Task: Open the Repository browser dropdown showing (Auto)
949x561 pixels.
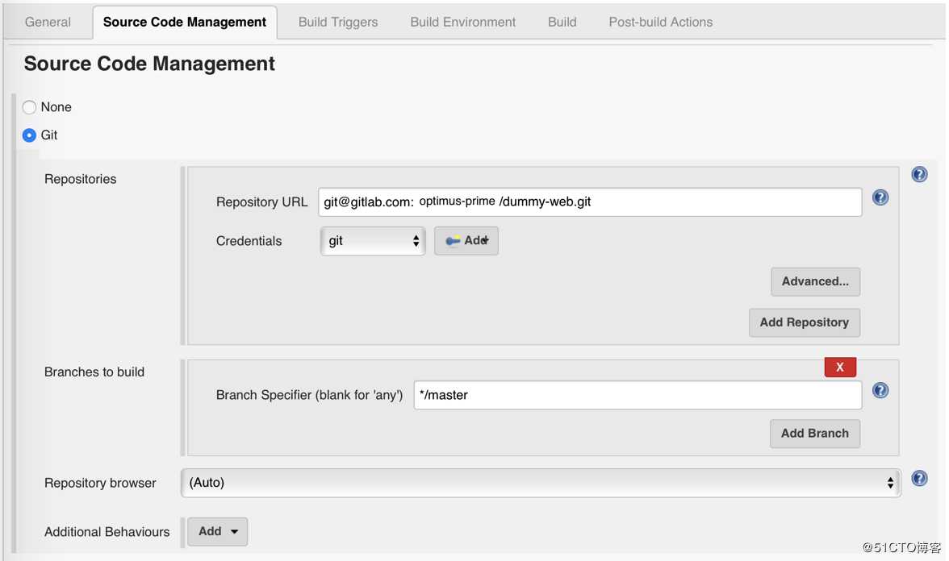Action: coord(541,482)
